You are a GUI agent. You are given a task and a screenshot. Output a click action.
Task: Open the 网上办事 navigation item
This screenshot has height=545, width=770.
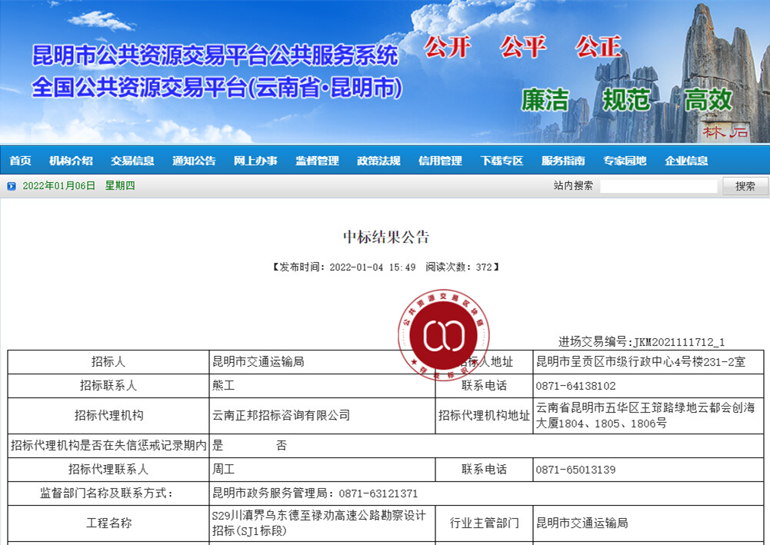255,161
